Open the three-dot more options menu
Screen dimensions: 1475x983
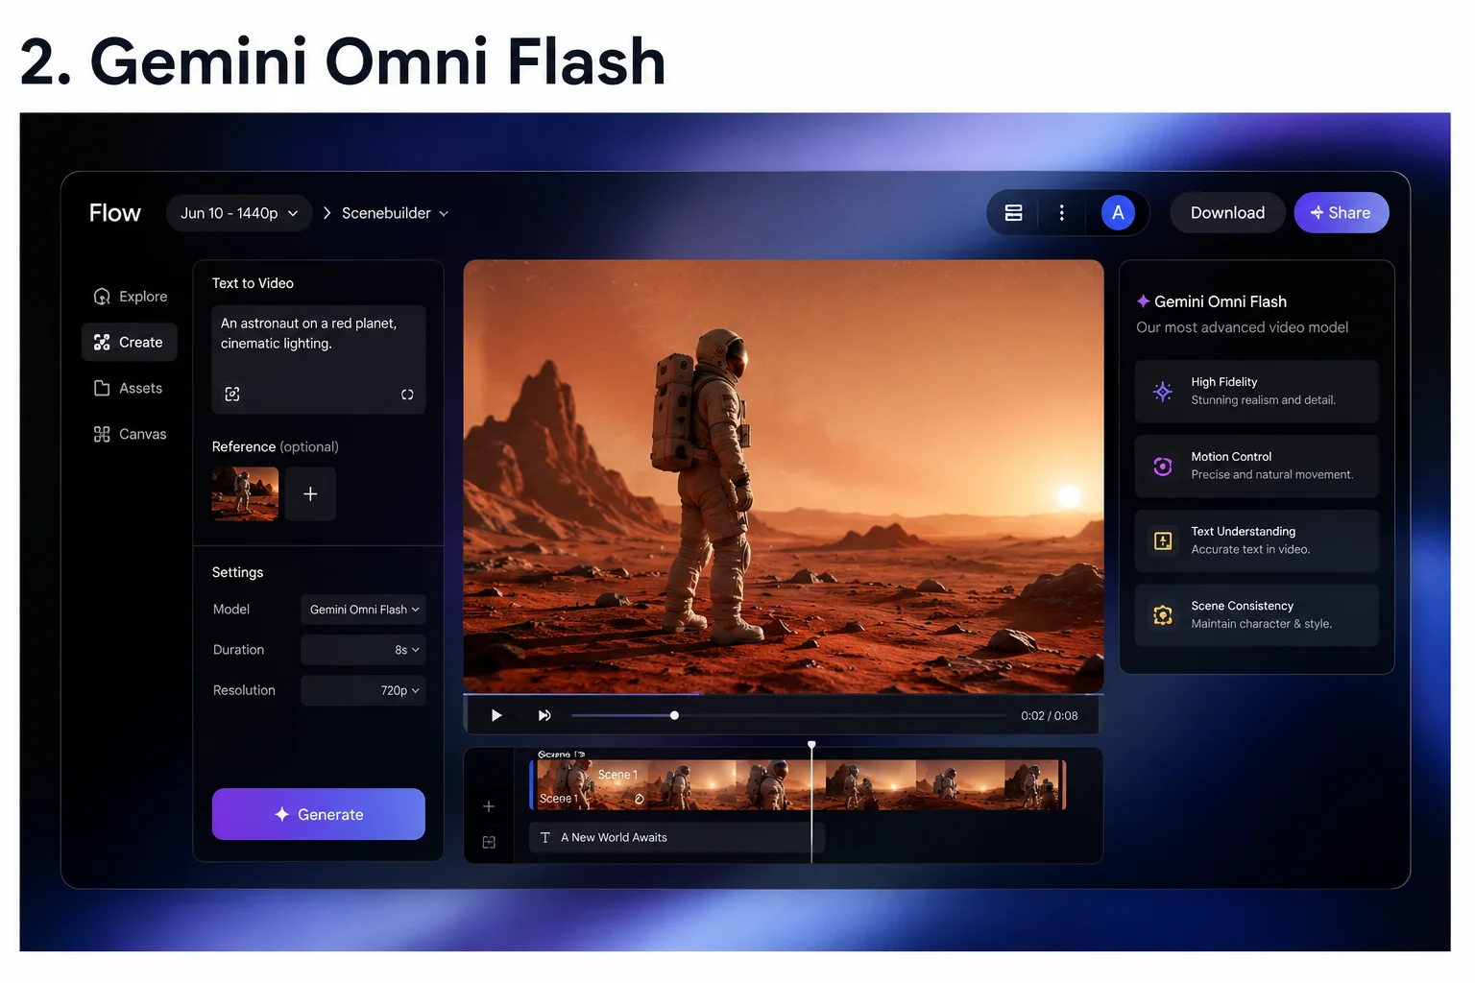[x=1061, y=213]
